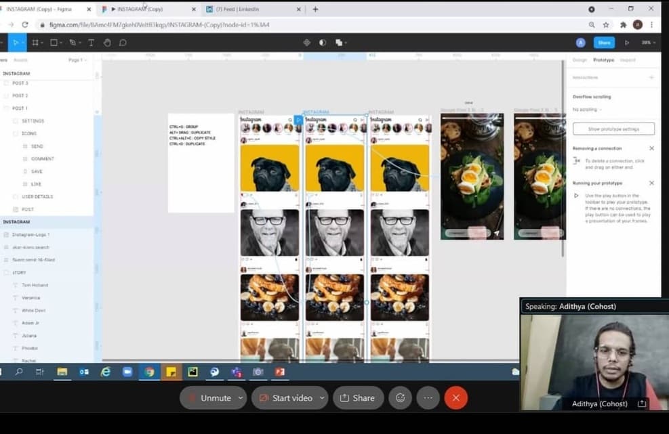Open the browser extensions puzzle icon
The height and width of the screenshot is (434, 669).
point(623,25)
